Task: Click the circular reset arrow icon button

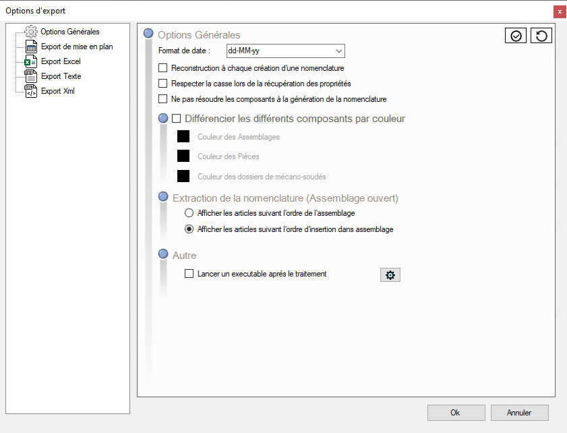Action: point(541,36)
